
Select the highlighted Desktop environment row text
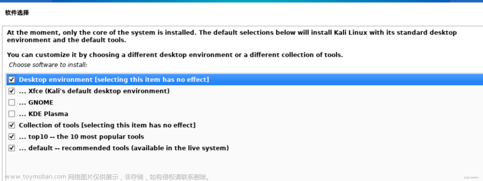114,80
